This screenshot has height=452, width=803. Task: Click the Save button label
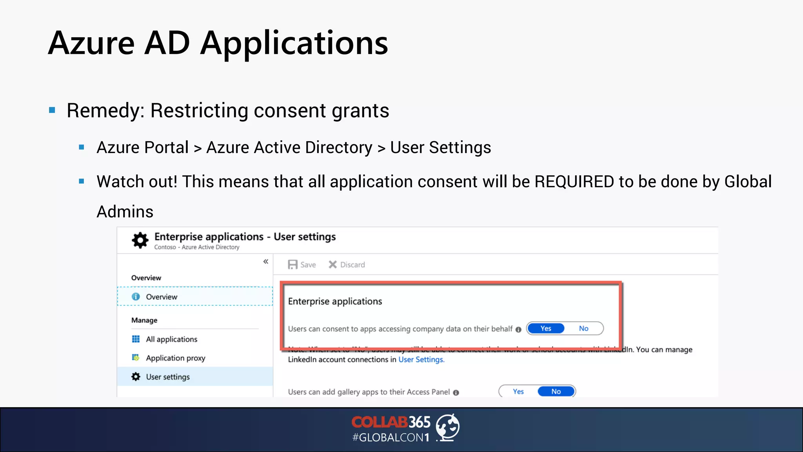(x=308, y=265)
